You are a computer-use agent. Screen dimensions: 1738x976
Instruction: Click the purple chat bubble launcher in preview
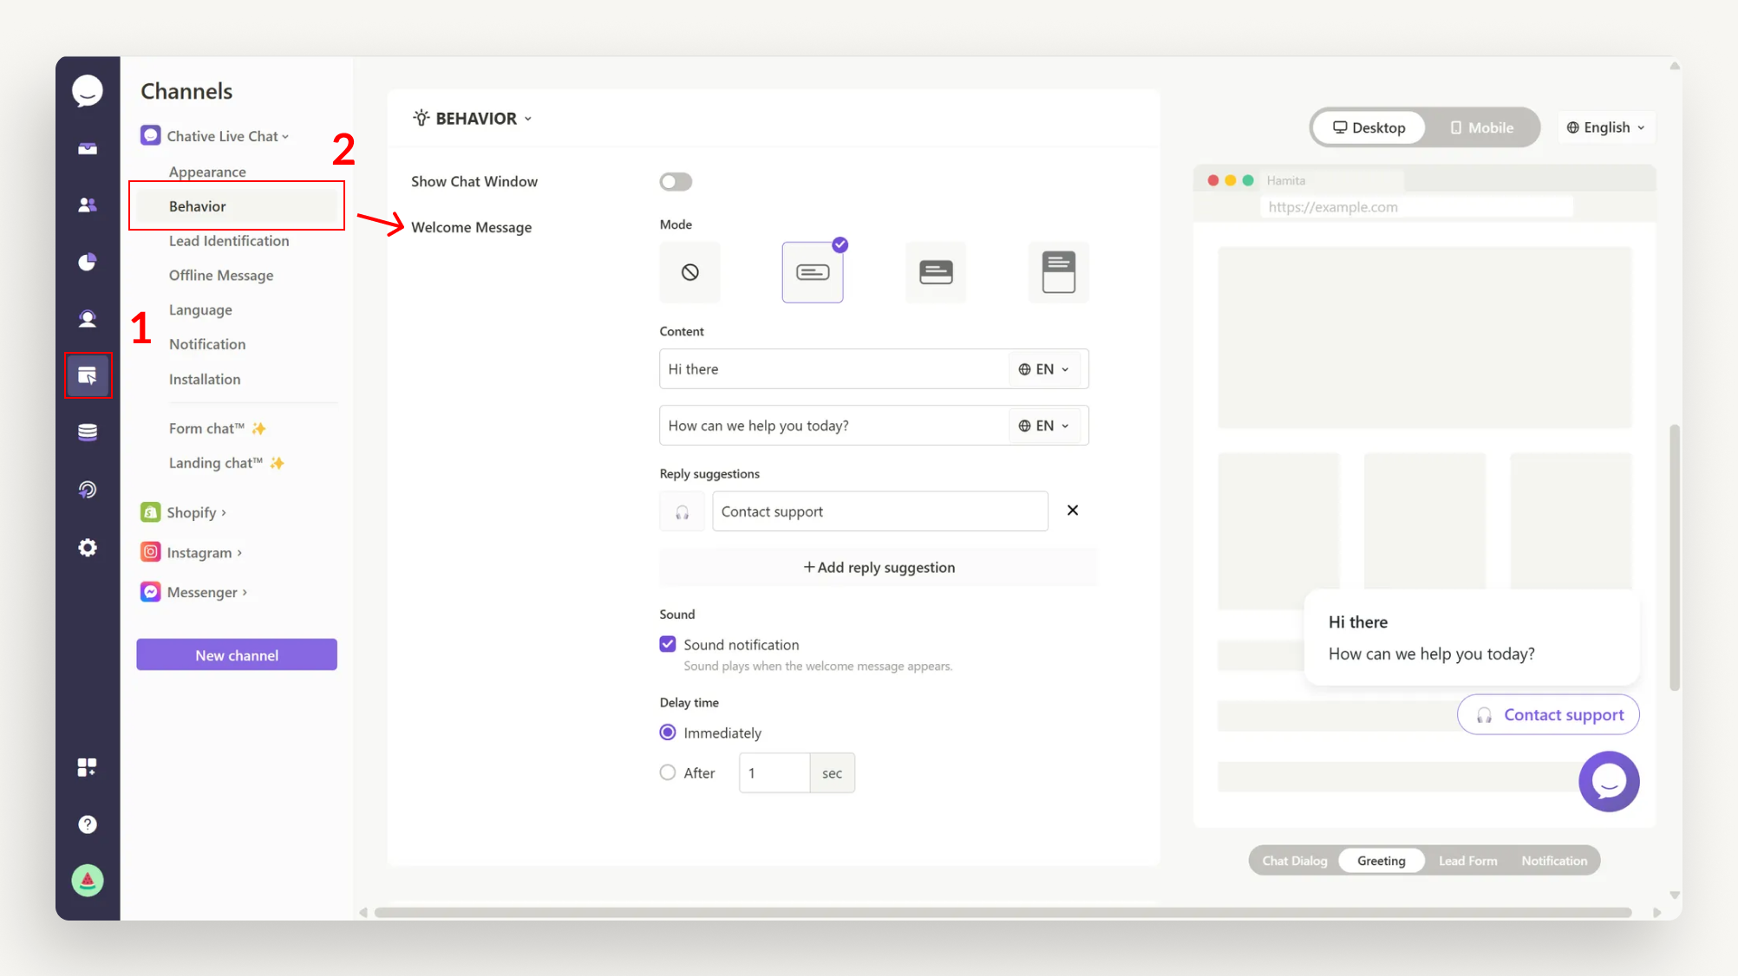pos(1608,782)
